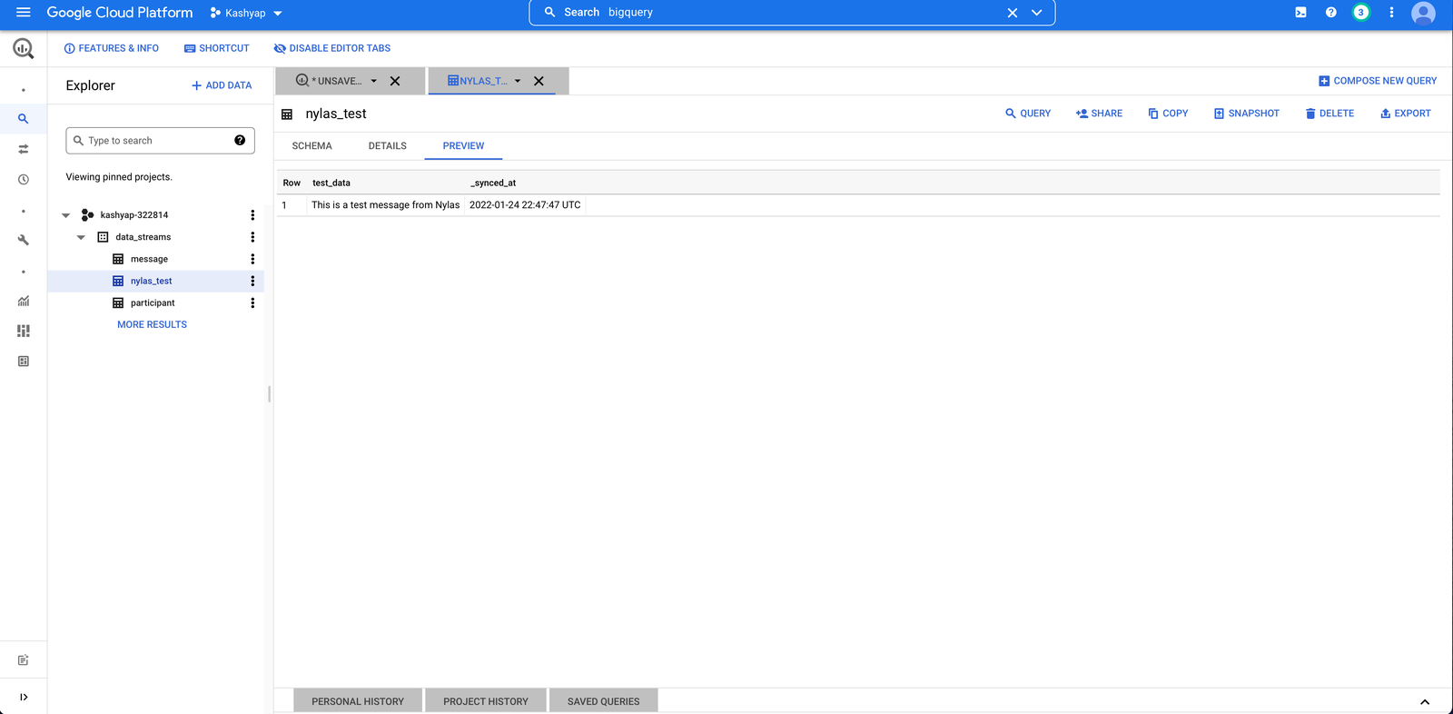The image size is (1453, 714).
Task: Click the Share table button
Action: point(1099,114)
